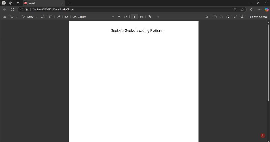
Task: Click the Save icon
Action: (x=221, y=17)
